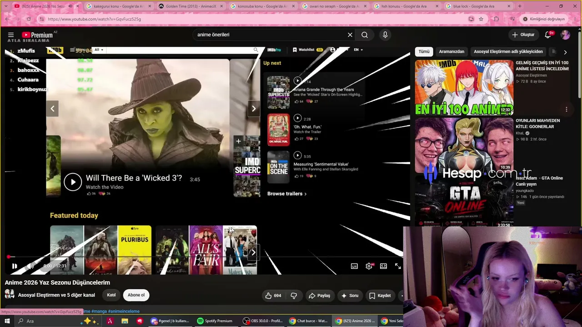The image size is (582, 327).
Task: Switch to theater mode
Action: click(x=383, y=266)
